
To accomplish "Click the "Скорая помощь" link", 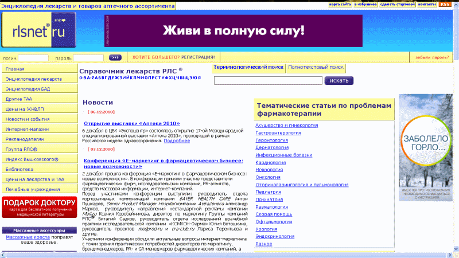I will click(x=274, y=214).
